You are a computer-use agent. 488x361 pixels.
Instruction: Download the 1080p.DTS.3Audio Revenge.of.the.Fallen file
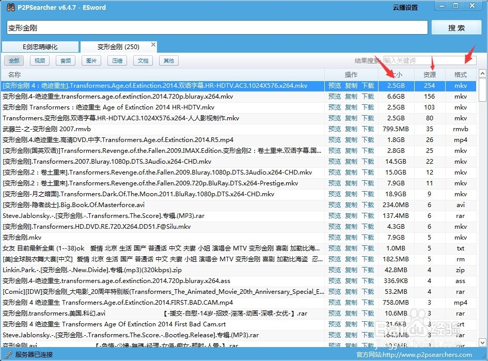[x=368, y=172]
